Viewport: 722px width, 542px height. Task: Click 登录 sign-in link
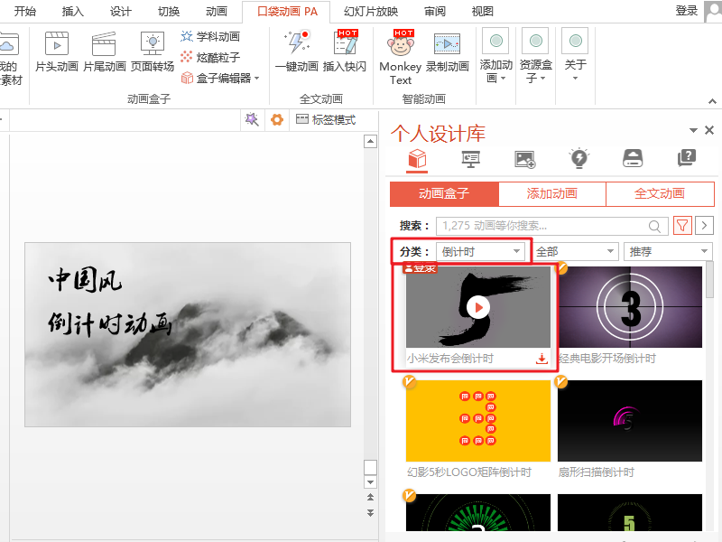[686, 11]
